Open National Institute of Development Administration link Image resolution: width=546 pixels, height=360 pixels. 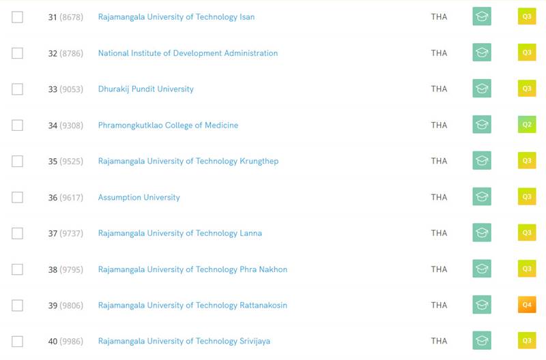(188, 53)
